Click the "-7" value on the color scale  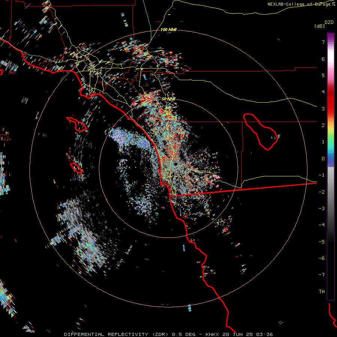click(322, 275)
